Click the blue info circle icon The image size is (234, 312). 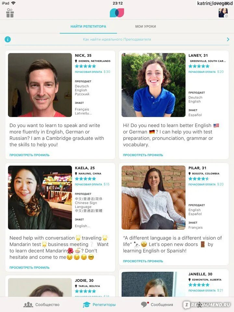(7, 39)
